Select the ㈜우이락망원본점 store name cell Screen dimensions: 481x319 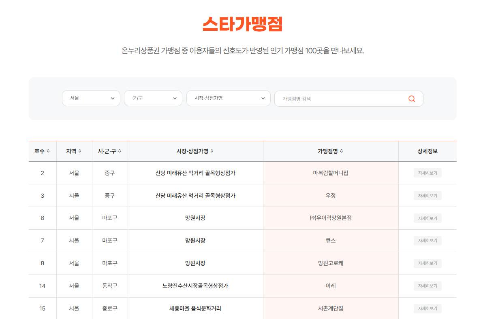(330, 218)
